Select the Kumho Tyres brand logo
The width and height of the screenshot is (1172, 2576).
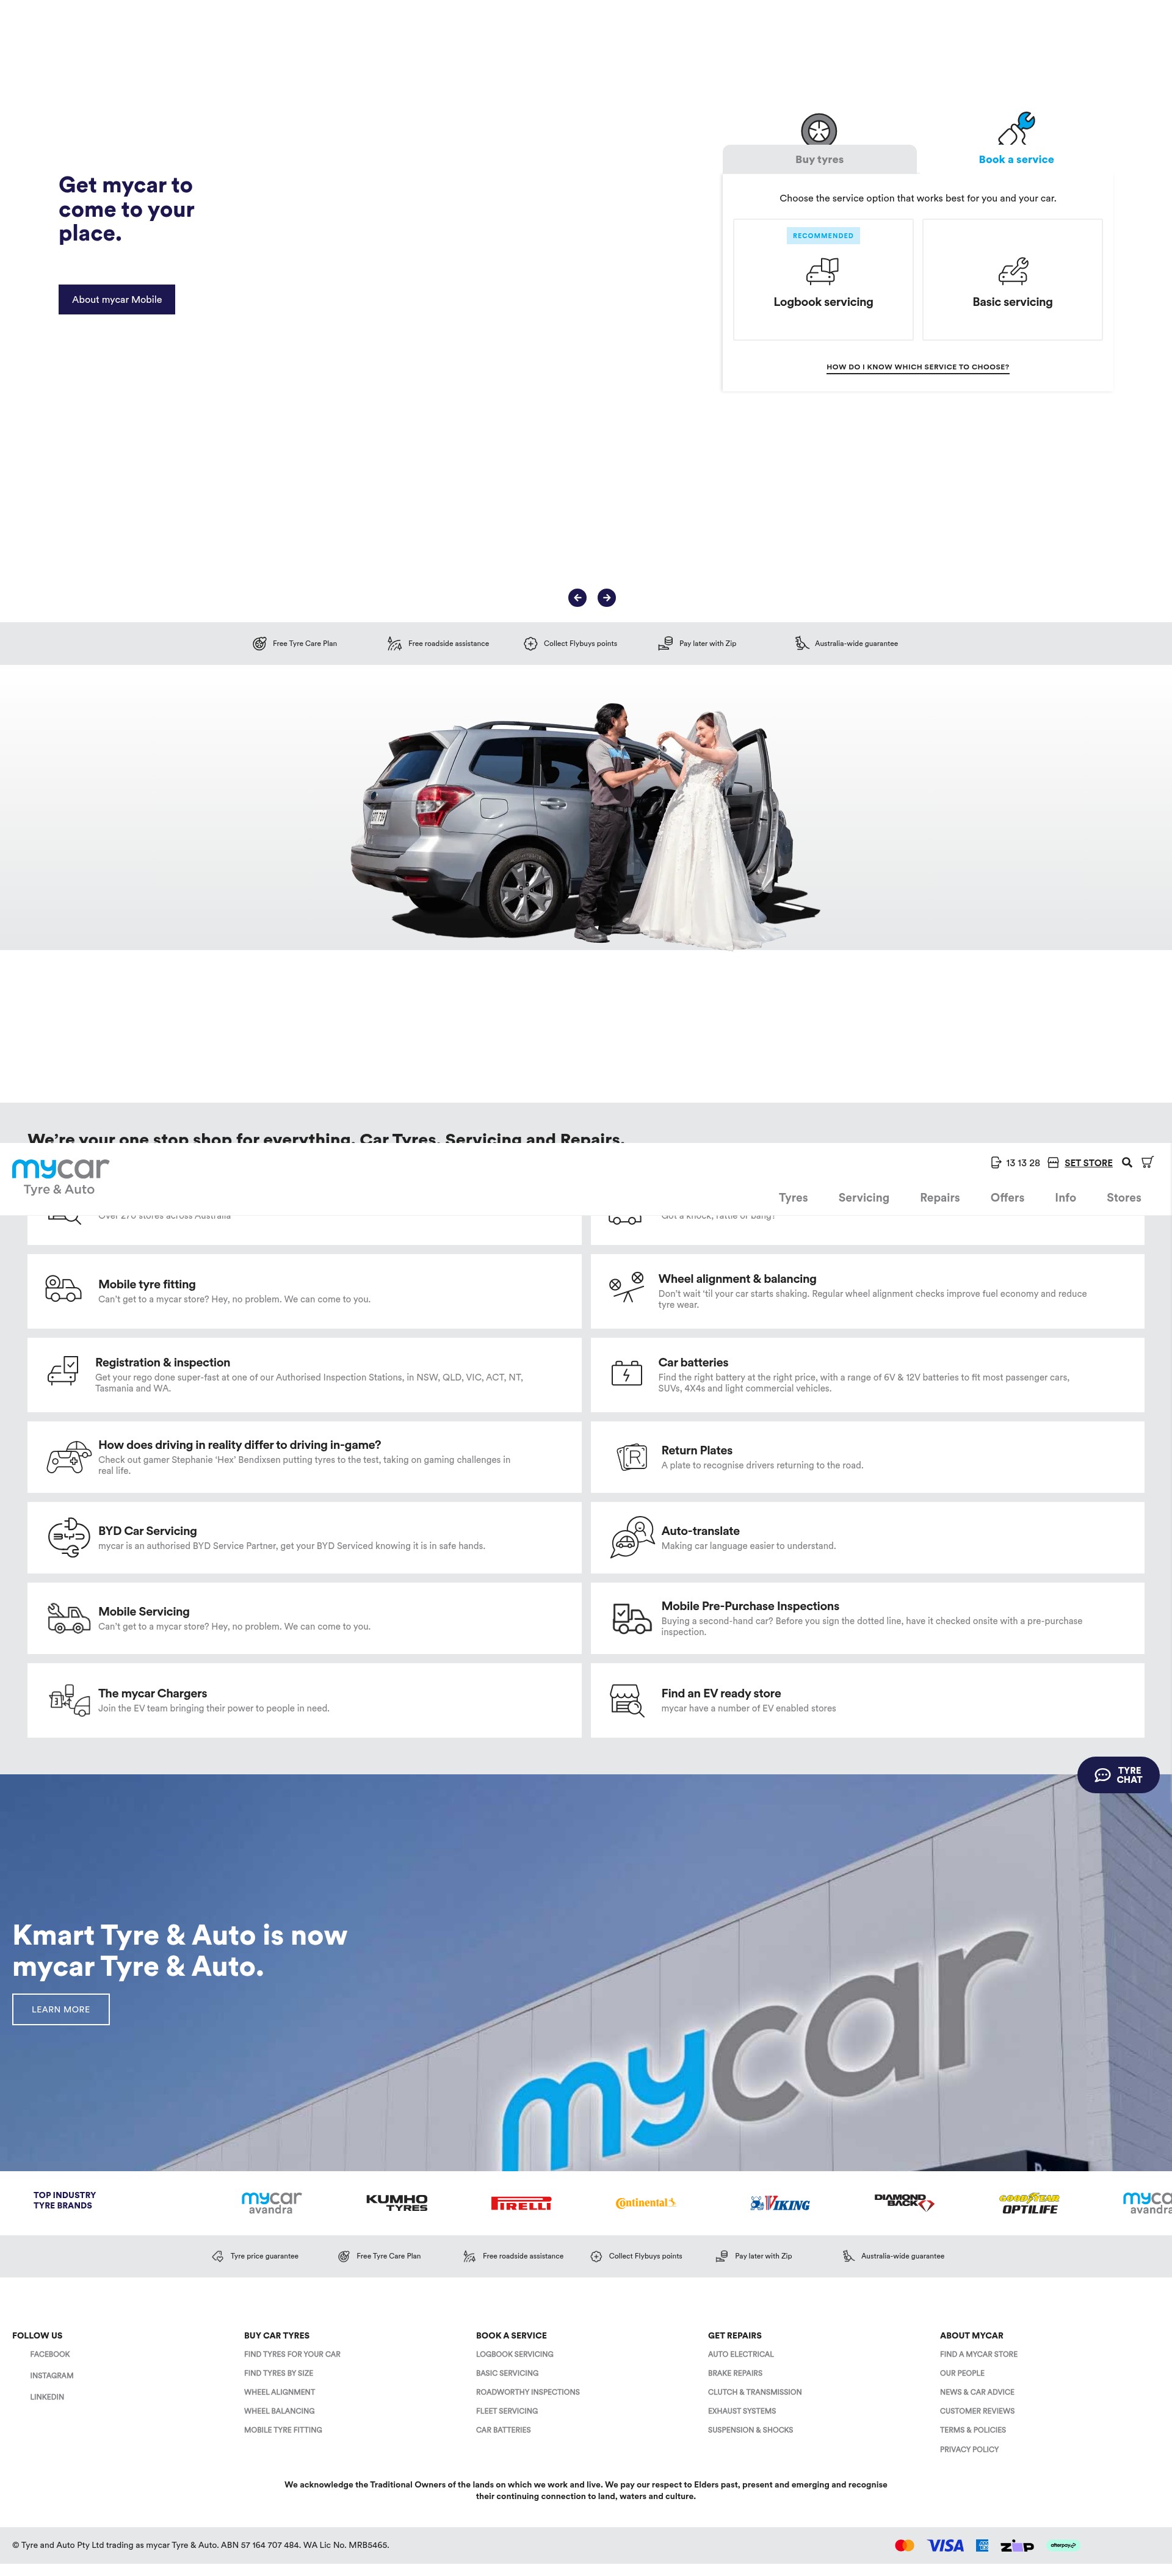click(x=397, y=2202)
